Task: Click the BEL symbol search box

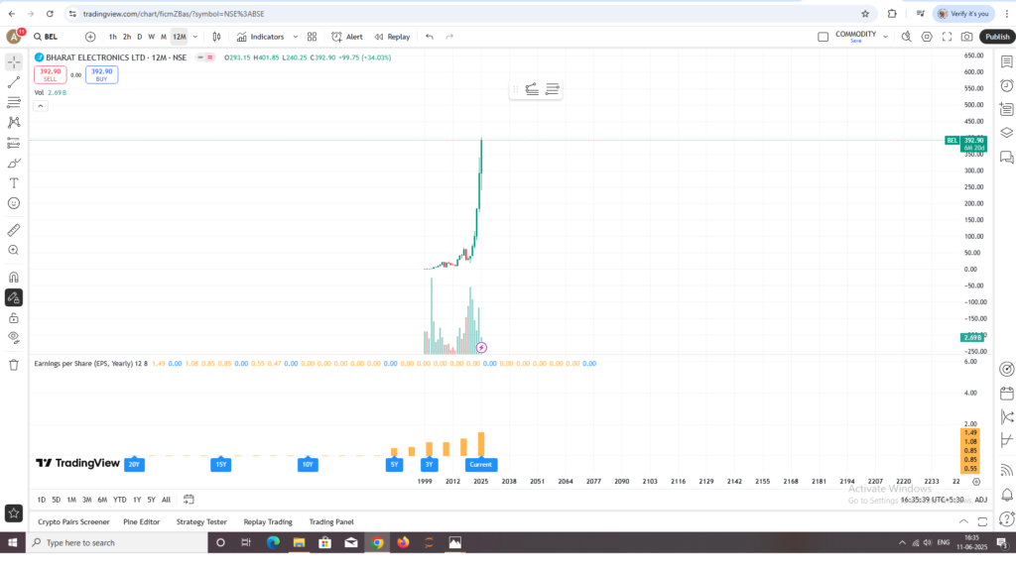Action: 46,37
